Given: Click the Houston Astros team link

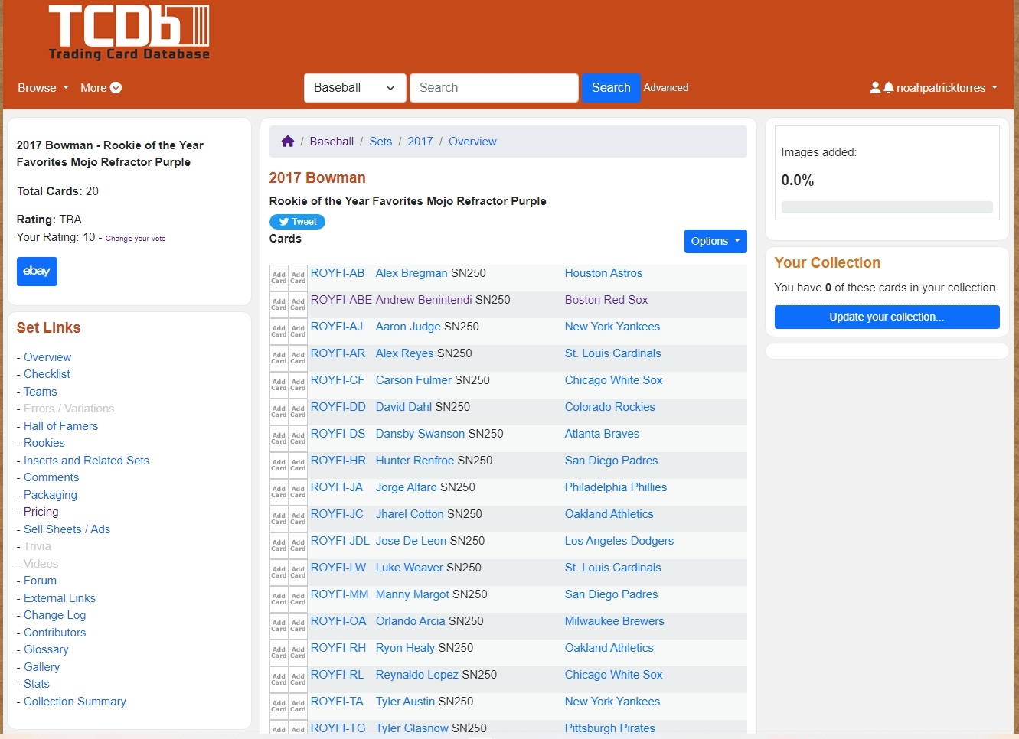Looking at the screenshot, I should 603,273.
